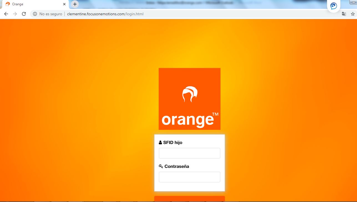Image resolution: width=357 pixels, height=202 pixels.
Task: Click the user icon beside SFID hijo
Action: (x=160, y=143)
